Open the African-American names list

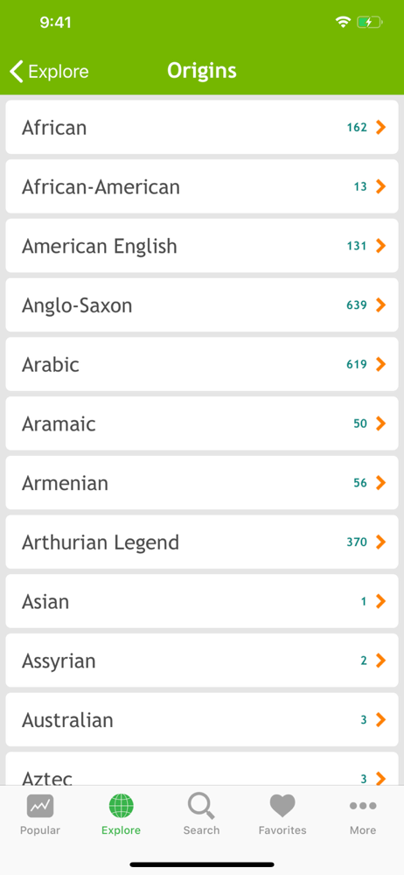(x=202, y=186)
